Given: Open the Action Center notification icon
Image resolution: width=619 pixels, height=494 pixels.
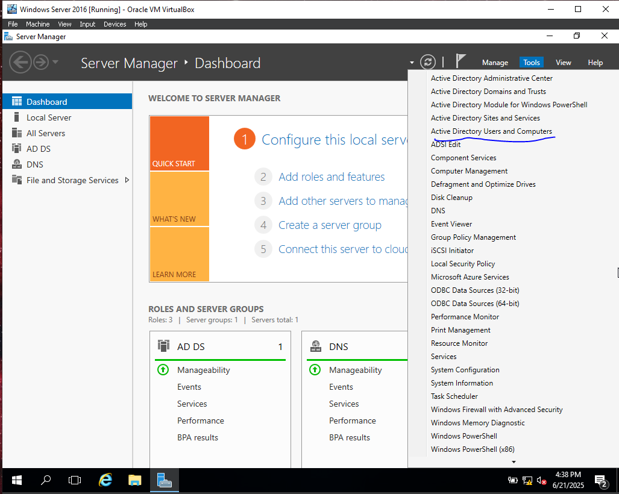Looking at the screenshot, I should [x=601, y=481].
